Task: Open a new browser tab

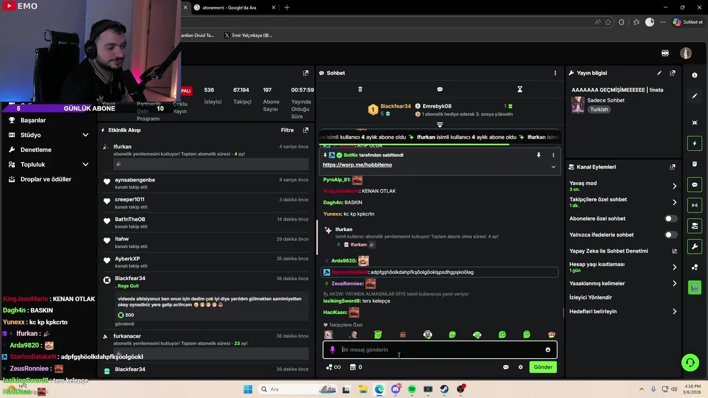Action: [287, 7]
